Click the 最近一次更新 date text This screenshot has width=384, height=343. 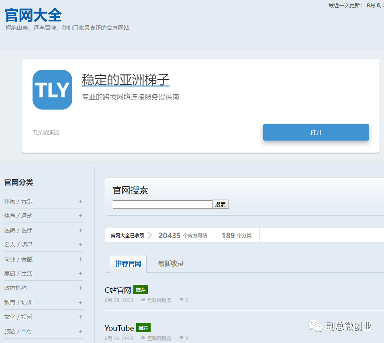pyautogui.click(x=356, y=5)
